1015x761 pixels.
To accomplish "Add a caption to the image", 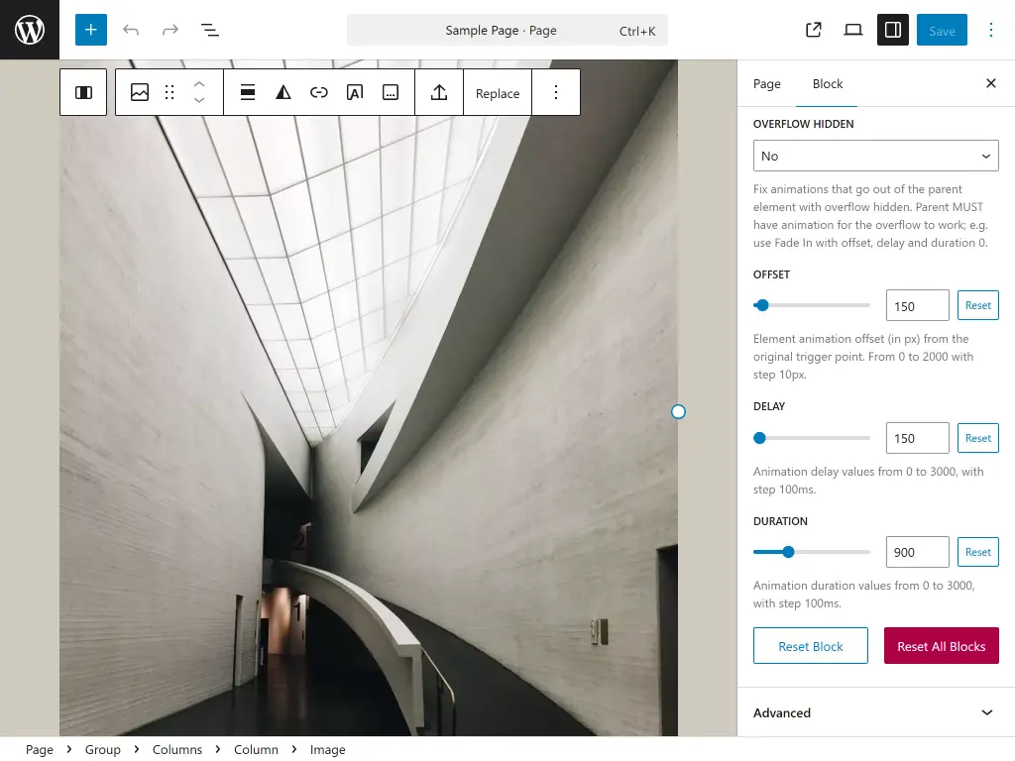I will click(x=390, y=92).
